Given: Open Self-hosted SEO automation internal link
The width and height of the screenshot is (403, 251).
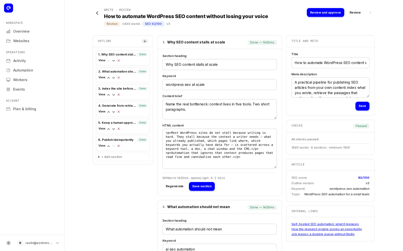Looking at the screenshot, I should coord(325,224).
